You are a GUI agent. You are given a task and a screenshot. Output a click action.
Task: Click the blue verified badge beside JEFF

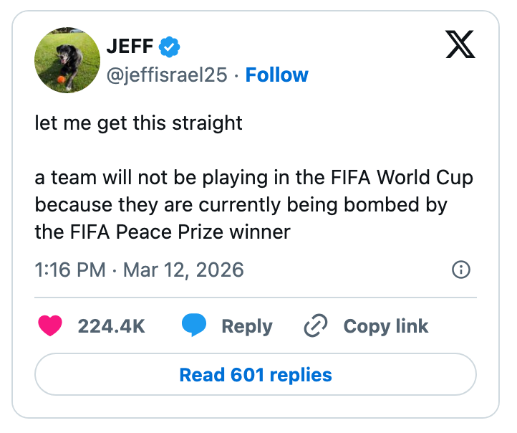(x=170, y=47)
